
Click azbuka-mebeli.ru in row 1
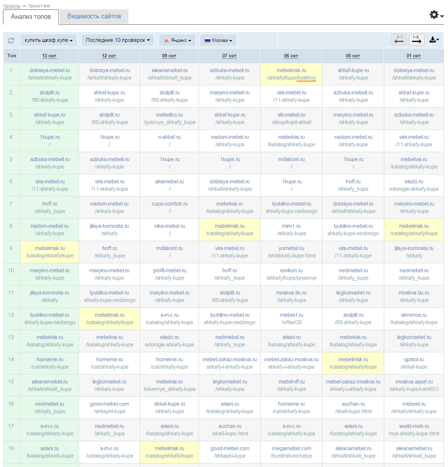[230, 70]
